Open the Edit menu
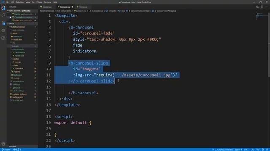This screenshot has width=270, height=151. [x=12, y=2]
